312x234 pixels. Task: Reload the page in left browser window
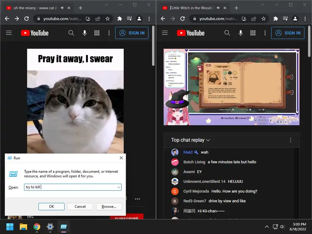(27, 19)
